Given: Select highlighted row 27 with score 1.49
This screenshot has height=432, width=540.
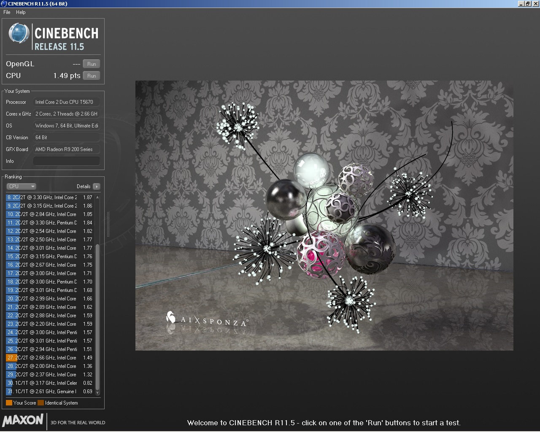Looking at the screenshot, I should (x=50, y=358).
